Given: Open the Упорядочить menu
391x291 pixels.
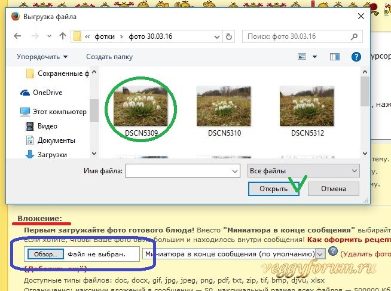Looking at the screenshot, I should point(42,57).
